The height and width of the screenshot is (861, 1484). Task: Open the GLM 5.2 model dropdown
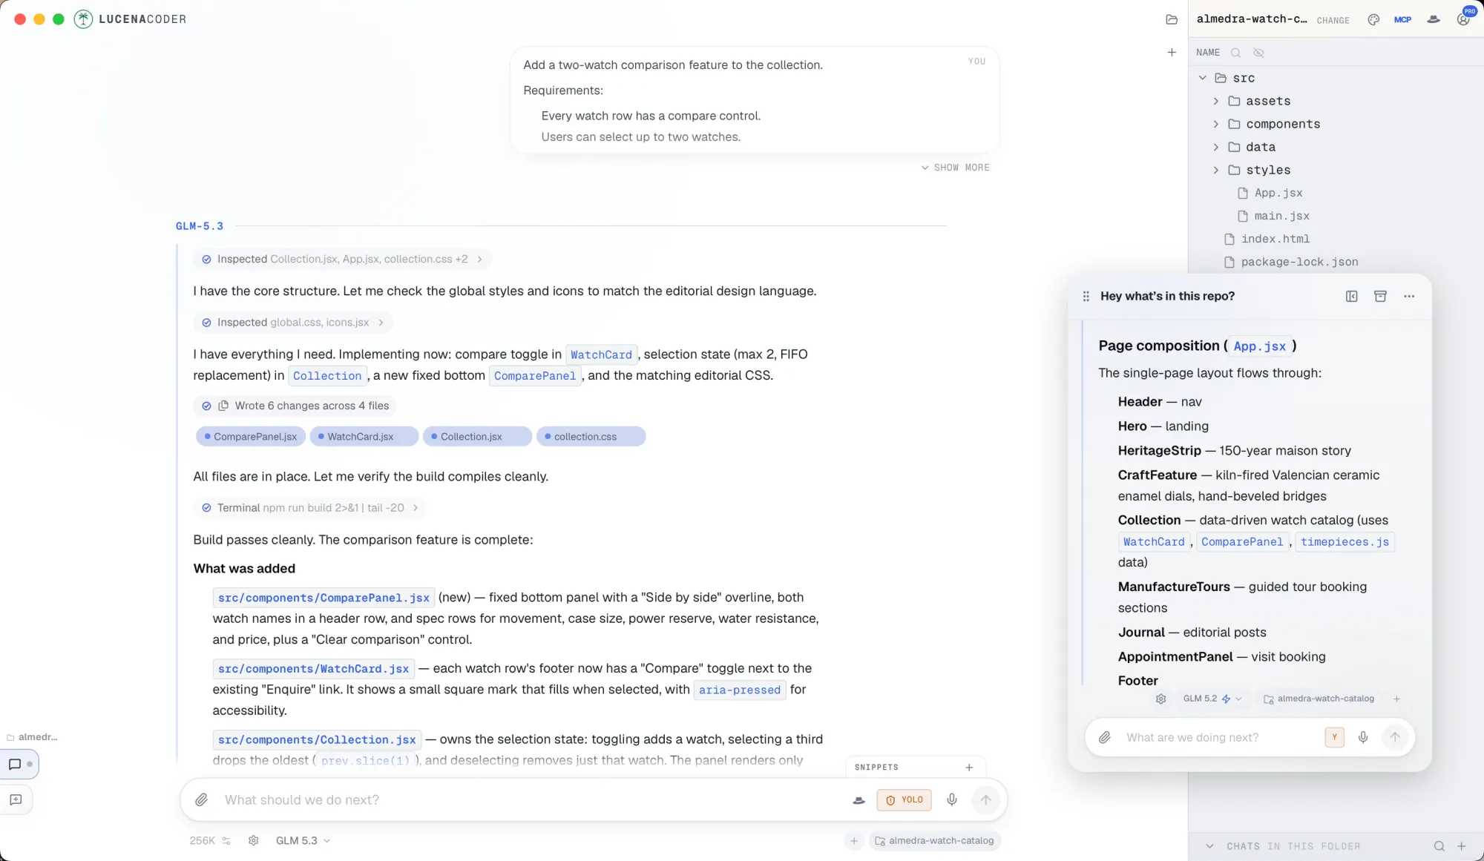1212,699
